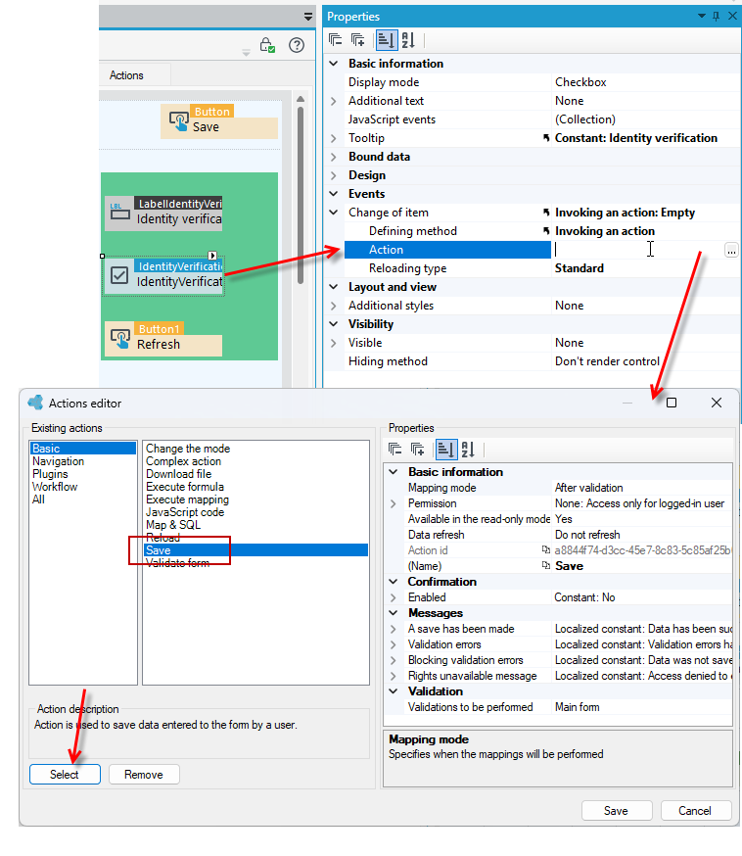Collapse the Layout and view section
This screenshot has height=856, width=742.
(334, 287)
